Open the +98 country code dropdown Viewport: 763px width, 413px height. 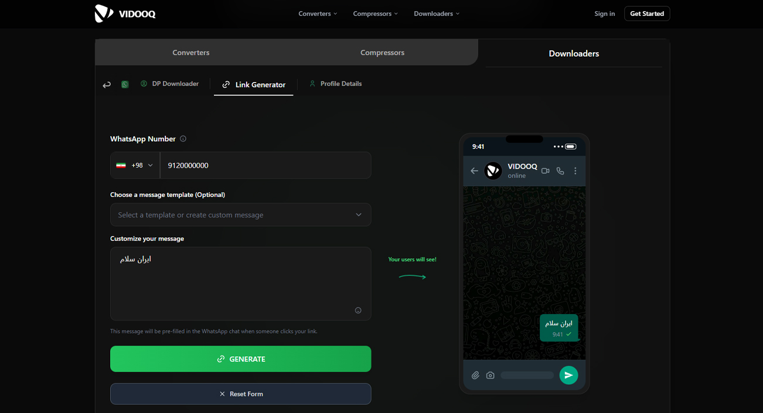[135, 165]
